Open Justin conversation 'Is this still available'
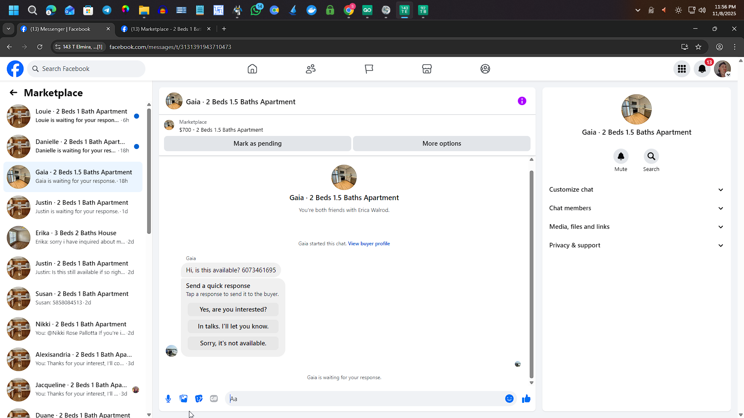Viewport: 744px width, 418px height. click(73, 268)
